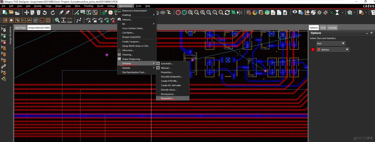Select the Add Text tool icon
375x142 pixels.
(89, 12)
